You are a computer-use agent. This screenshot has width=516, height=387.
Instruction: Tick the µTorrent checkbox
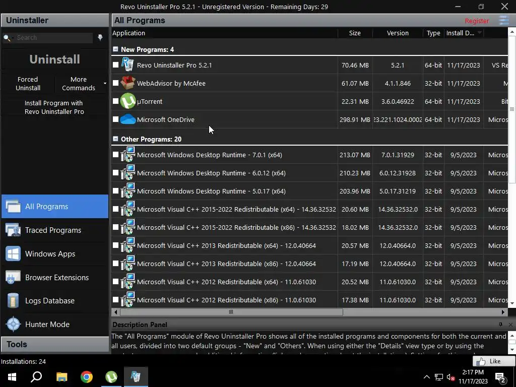click(115, 101)
